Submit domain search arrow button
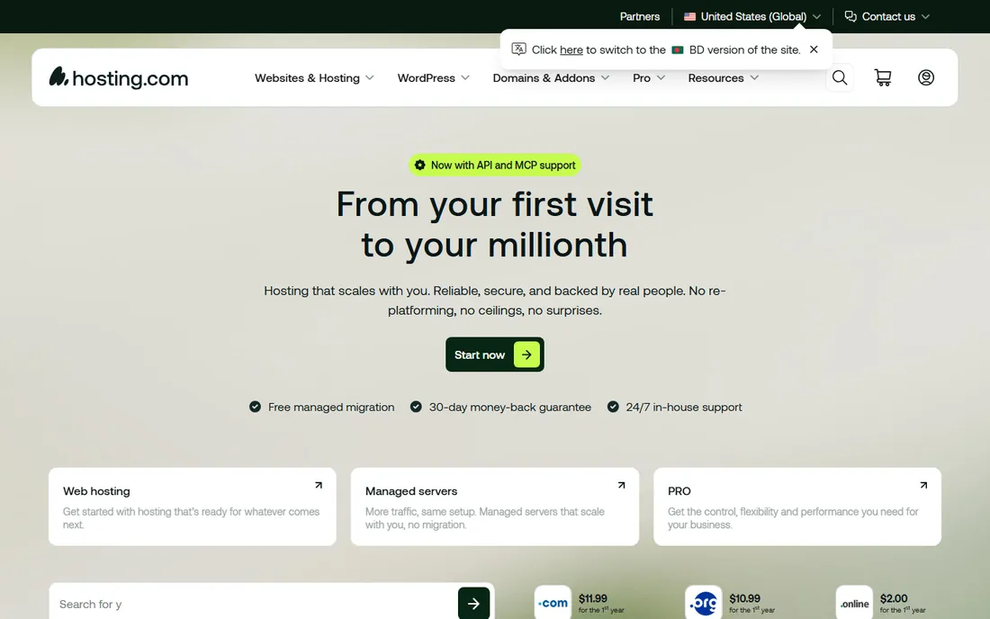Image resolution: width=990 pixels, height=619 pixels. pyautogui.click(x=473, y=603)
